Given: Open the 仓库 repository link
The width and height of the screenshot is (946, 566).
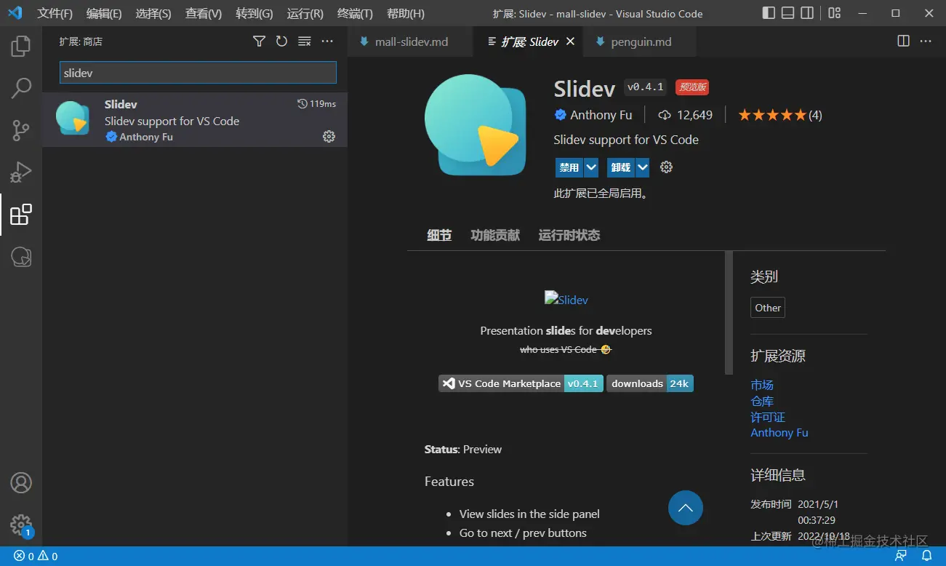Looking at the screenshot, I should [x=762, y=401].
